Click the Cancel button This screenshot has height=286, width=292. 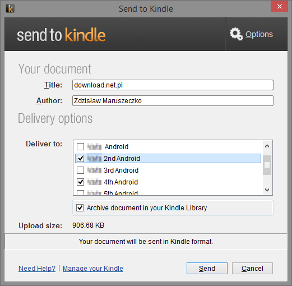click(252, 269)
